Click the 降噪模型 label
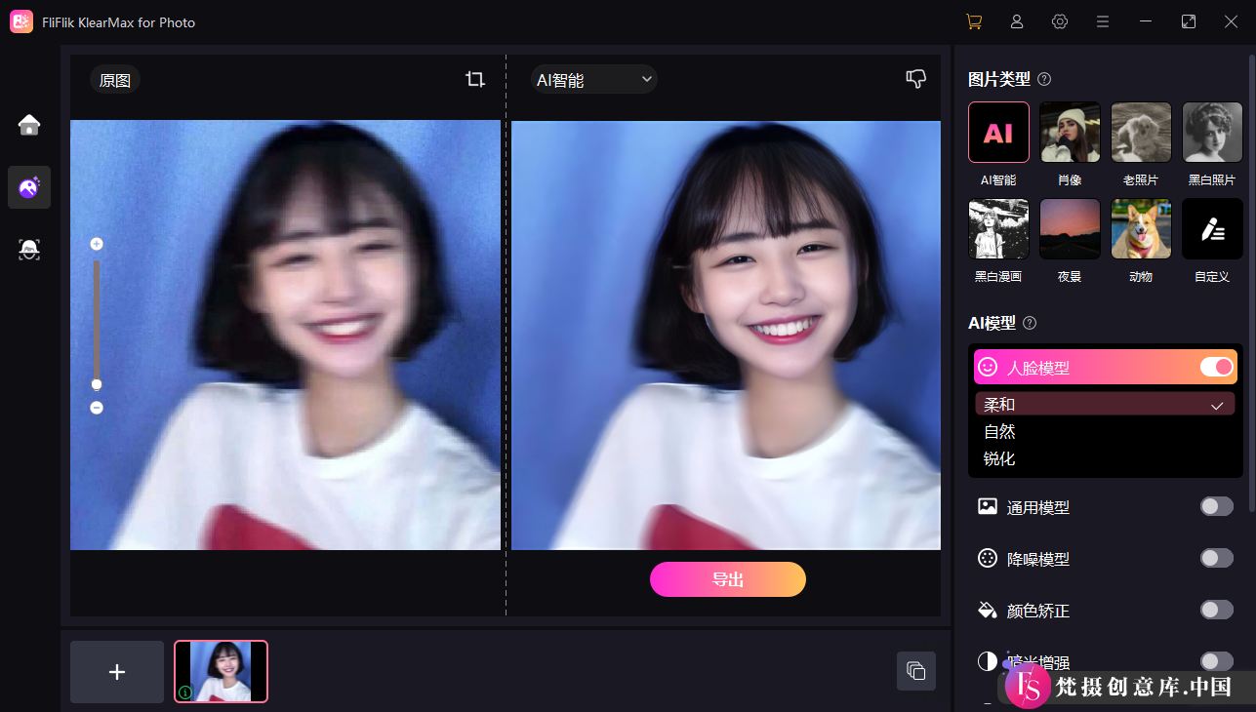This screenshot has width=1256, height=712. point(1038,559)
